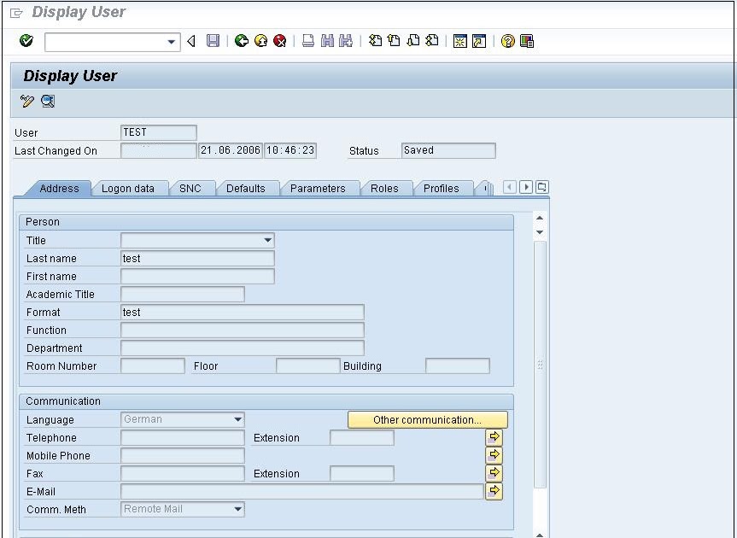
Task: Click the Cancel (red X) toolbar icon
Action: 279,40
